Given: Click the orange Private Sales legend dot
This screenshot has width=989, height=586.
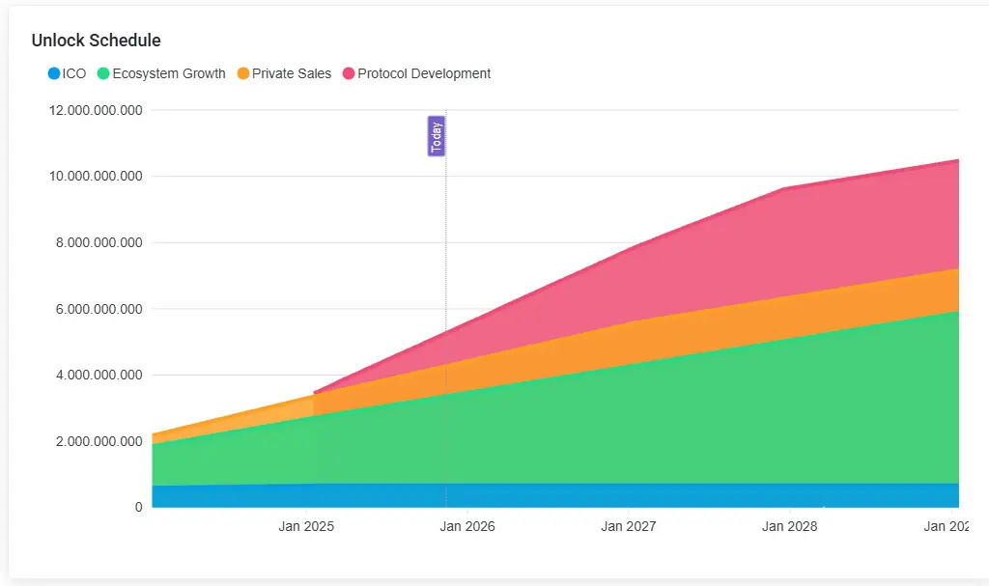Looking at the screenshot, I should 242,73.
